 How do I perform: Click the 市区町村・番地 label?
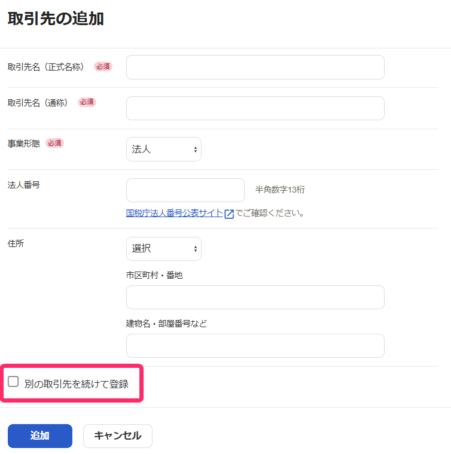[x=154, y=275]
